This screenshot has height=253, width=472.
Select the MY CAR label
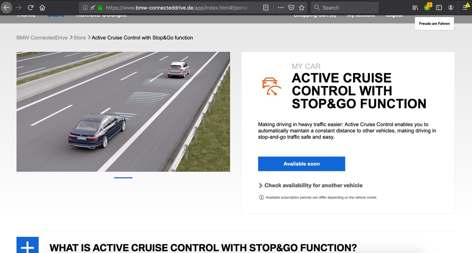(x=306, y=66)
